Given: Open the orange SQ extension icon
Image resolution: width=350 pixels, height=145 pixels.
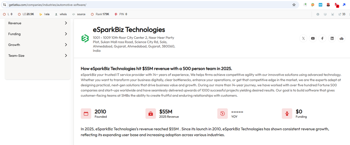Looking at the screenshot, I should (313, 5).
